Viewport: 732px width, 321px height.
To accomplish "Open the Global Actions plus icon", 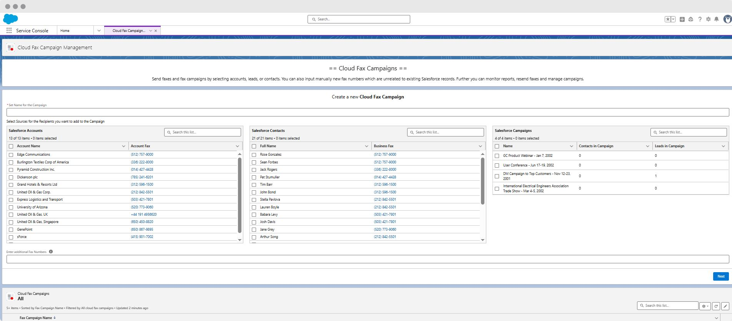I will (x=682, y=19).
